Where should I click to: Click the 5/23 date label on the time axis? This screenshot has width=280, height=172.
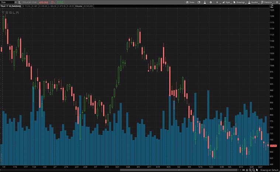point(211,167)
